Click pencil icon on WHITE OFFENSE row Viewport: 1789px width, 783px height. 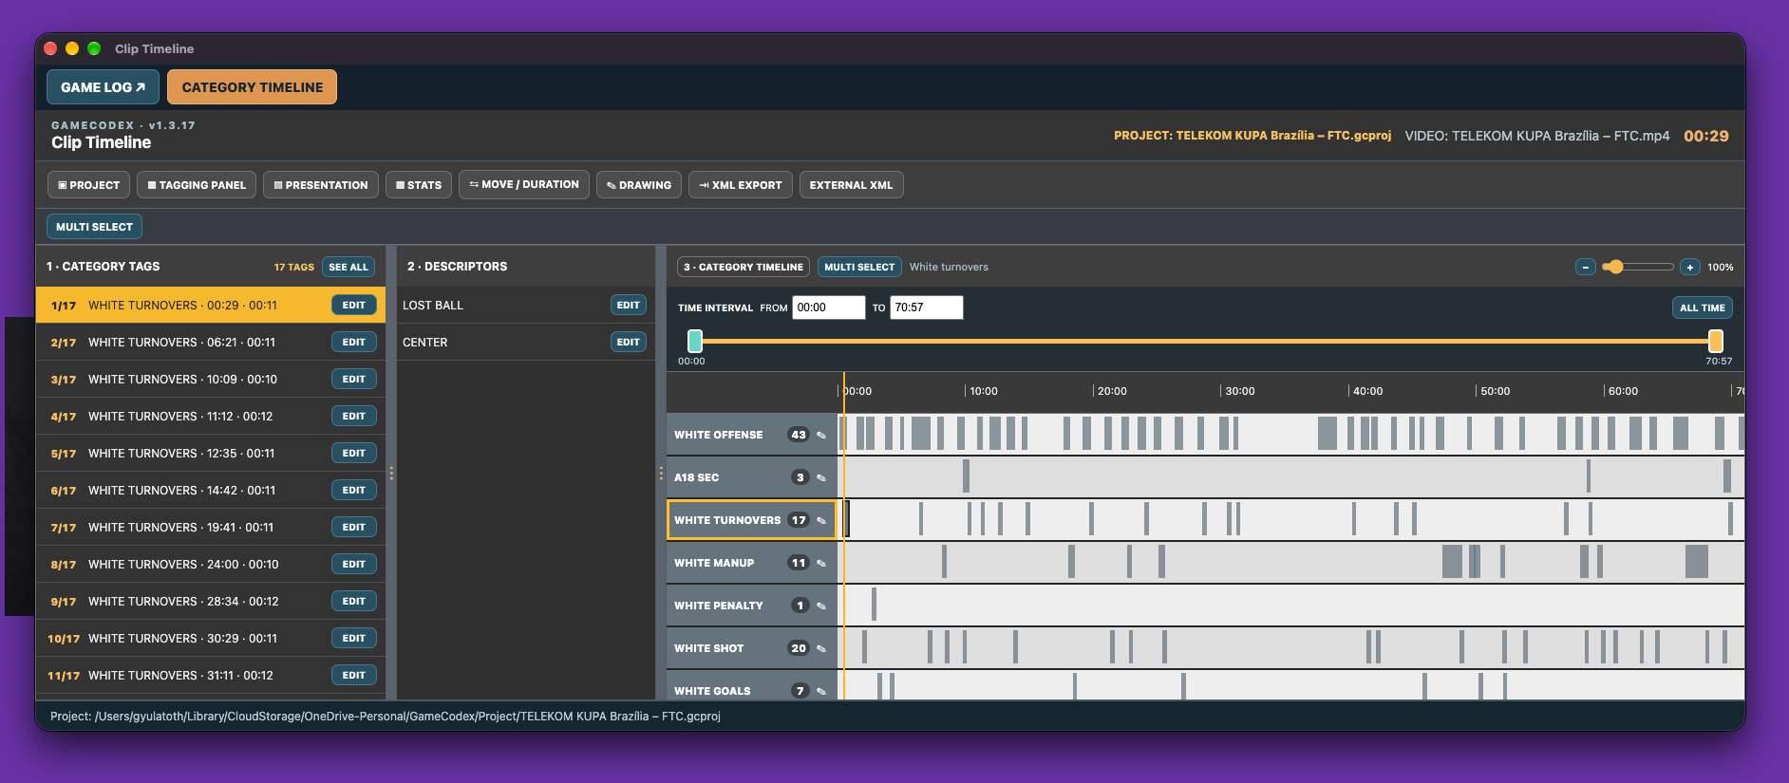(x=821, y=435)
